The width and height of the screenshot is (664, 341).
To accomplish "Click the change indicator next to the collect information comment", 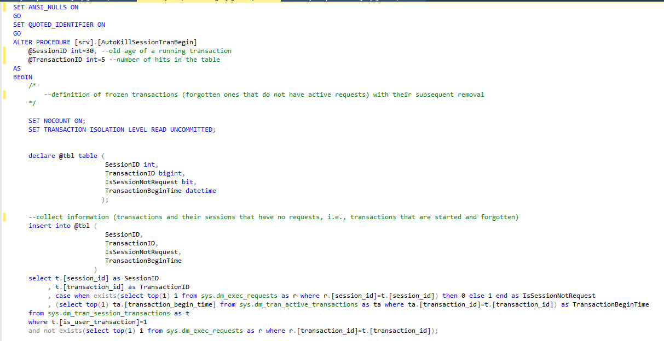I will [5, 217].
